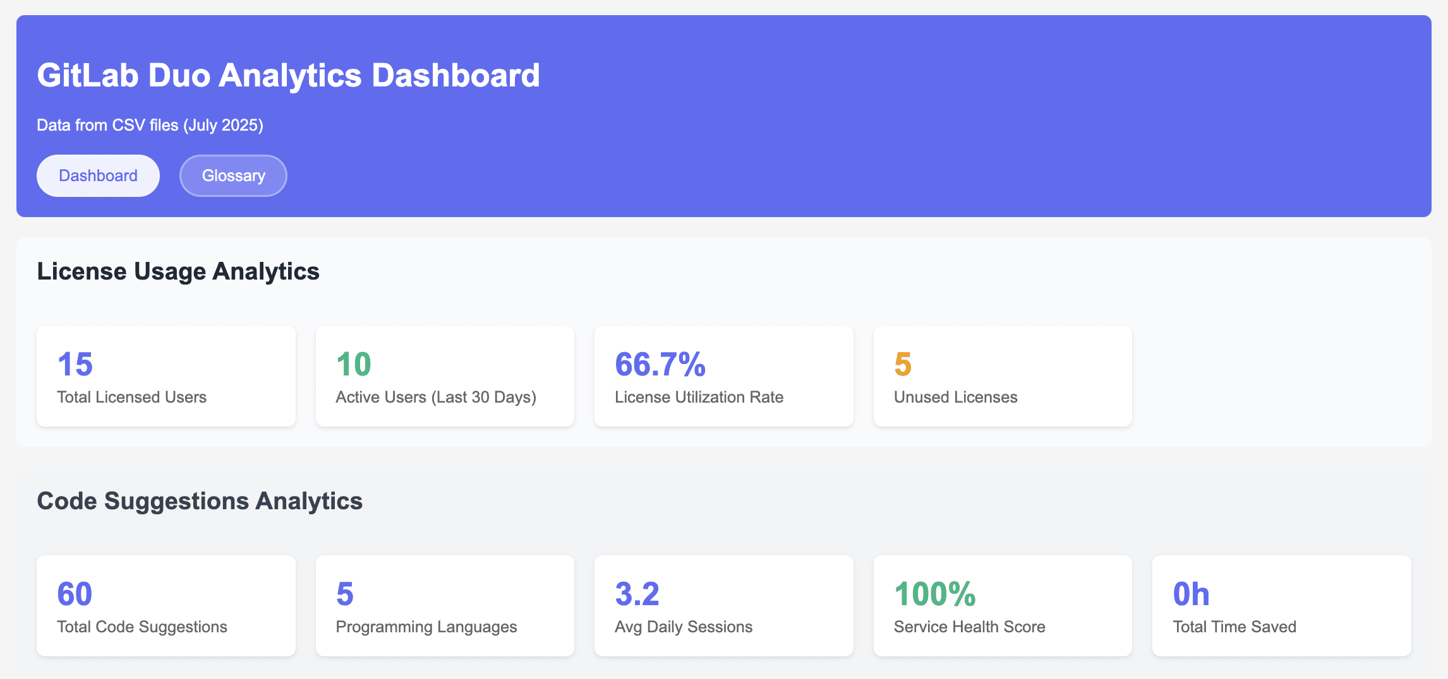Click the Total Code Suggestions label
The width and height of the screenshot is (1448, 679).
tap(142, 627)
